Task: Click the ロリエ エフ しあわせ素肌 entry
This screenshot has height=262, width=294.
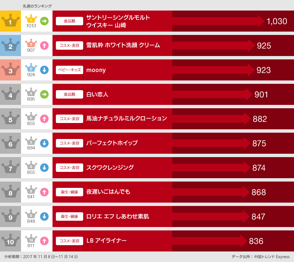Action: (118, 217)
